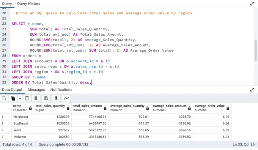This screenshot has height=150, width=258.
Task: Select the average_sales_amount column header
Action: point(172,108)
